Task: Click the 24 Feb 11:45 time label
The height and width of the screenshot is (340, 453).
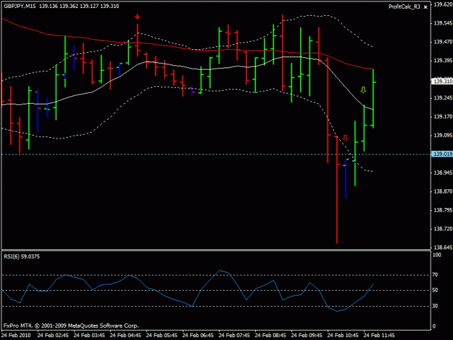Action: 379,336
